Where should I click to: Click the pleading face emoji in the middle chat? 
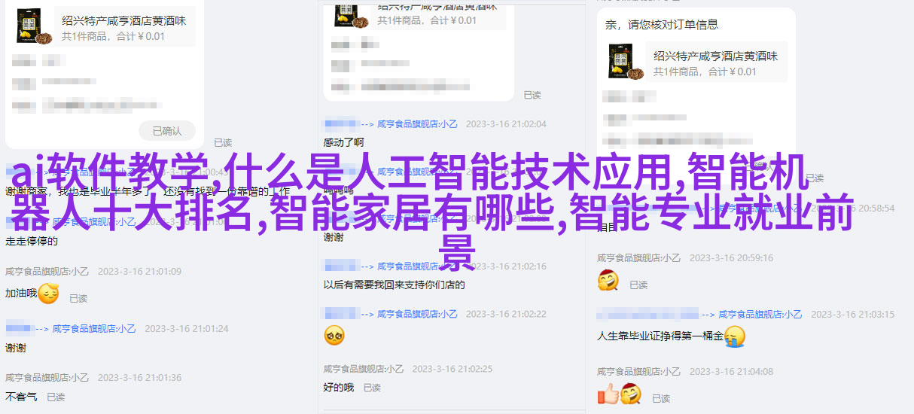pos(334,336)
